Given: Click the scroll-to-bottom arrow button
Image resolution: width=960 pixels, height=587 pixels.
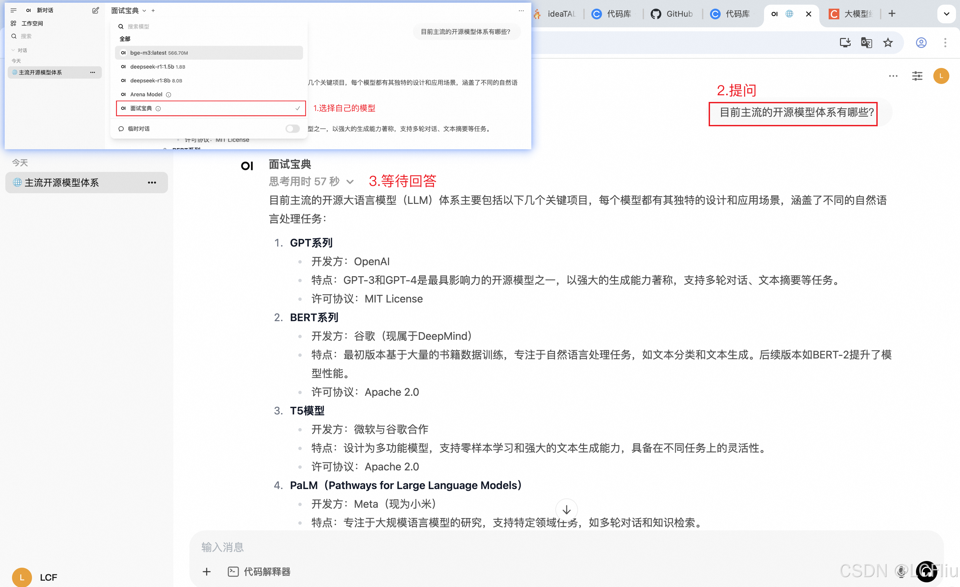Looking at the screenshot, I should [x=566, y=509].
